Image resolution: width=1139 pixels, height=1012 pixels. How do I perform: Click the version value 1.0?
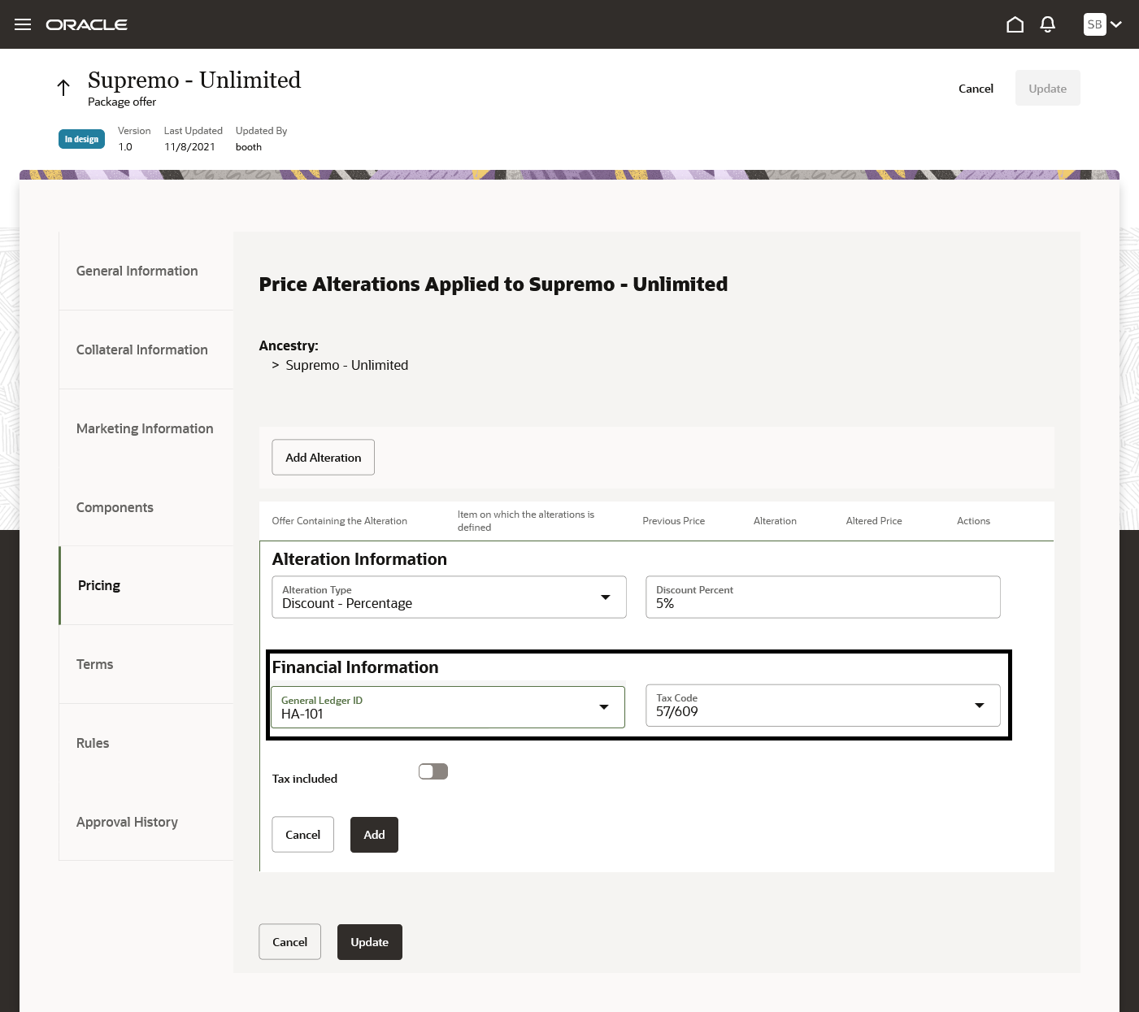[125, 147]
